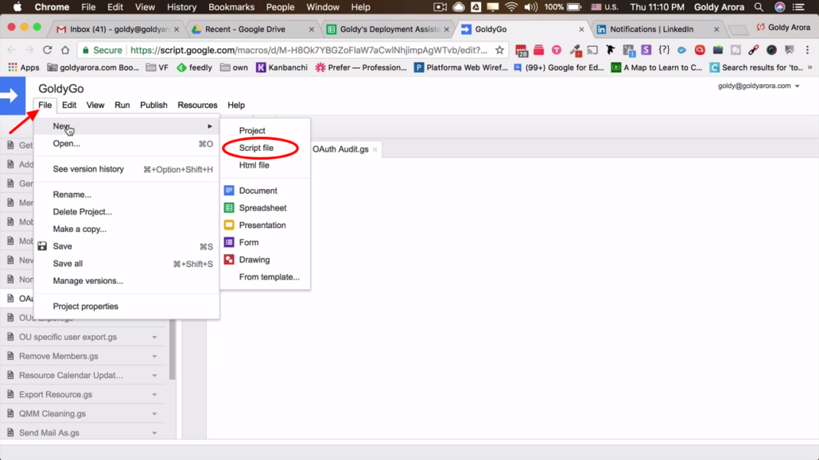Screen dimensions: 819x460
Task: Close the OAuth Audit.gs editor tab
Action: [375, 149]
